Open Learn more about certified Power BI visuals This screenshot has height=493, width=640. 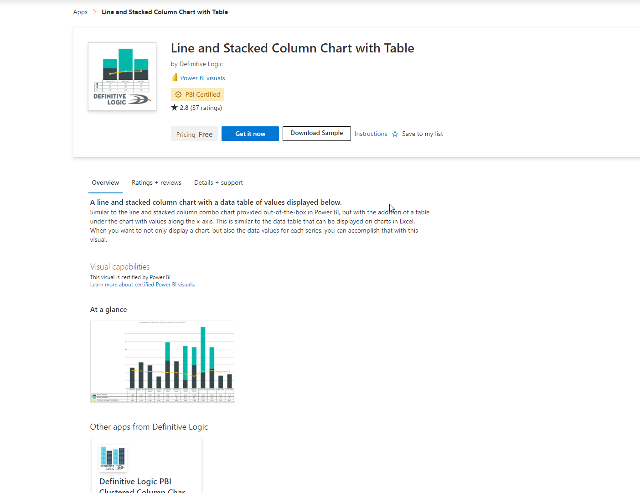coord(143,285)
